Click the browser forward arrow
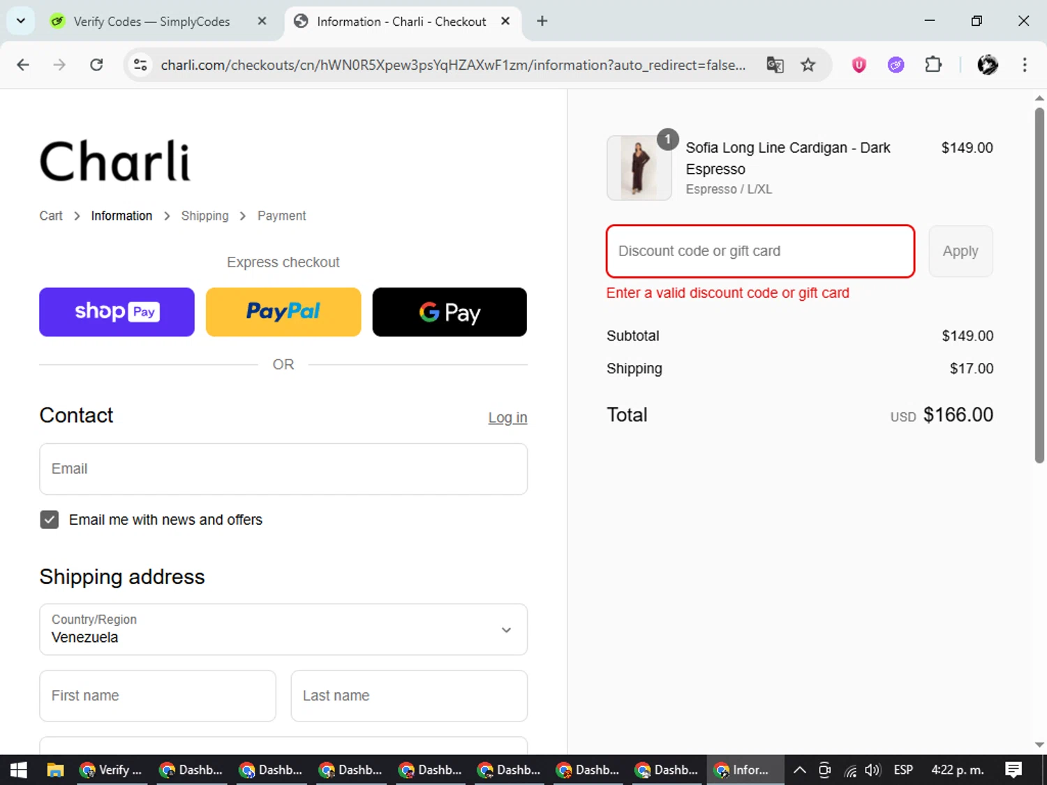This screenshot has height=785, width=1047. pyautogui.click(x=59, y=65)
